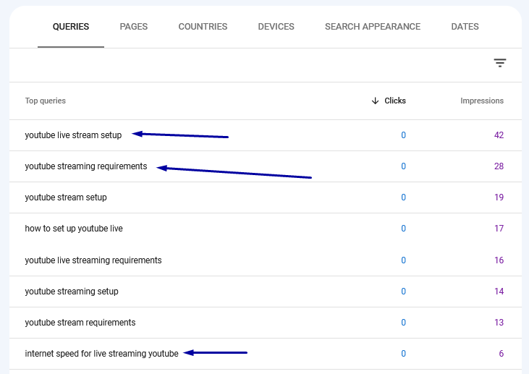The image size is (529, 374).
Task: Select the Queries tab
Action: pos(71,27)
